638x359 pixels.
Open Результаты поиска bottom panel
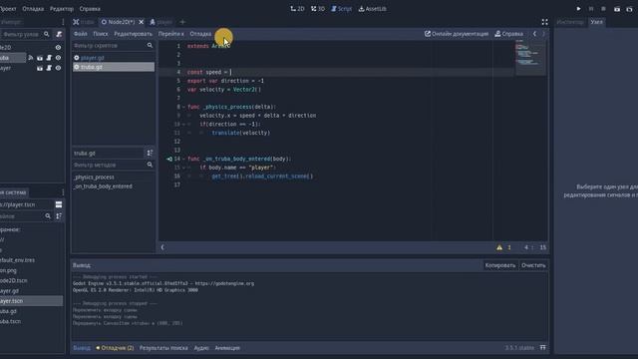pos(163,348)
